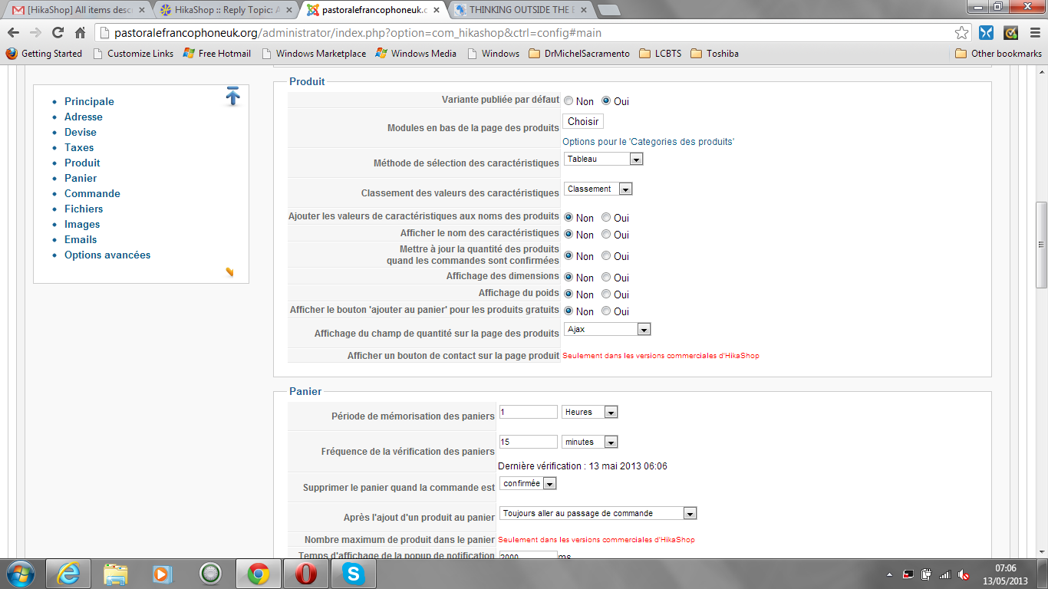Jump to the Devise section
The width and height of the screenshot is (1048, 589).
click(81, 132)
